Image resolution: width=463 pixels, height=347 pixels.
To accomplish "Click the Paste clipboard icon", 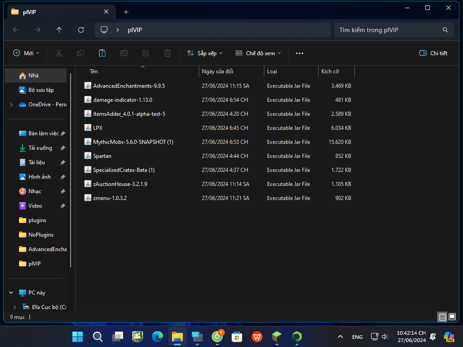I will point(102,53).
